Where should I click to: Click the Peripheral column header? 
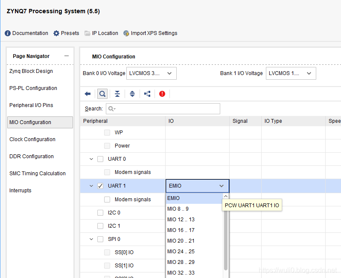coord(122,121)
